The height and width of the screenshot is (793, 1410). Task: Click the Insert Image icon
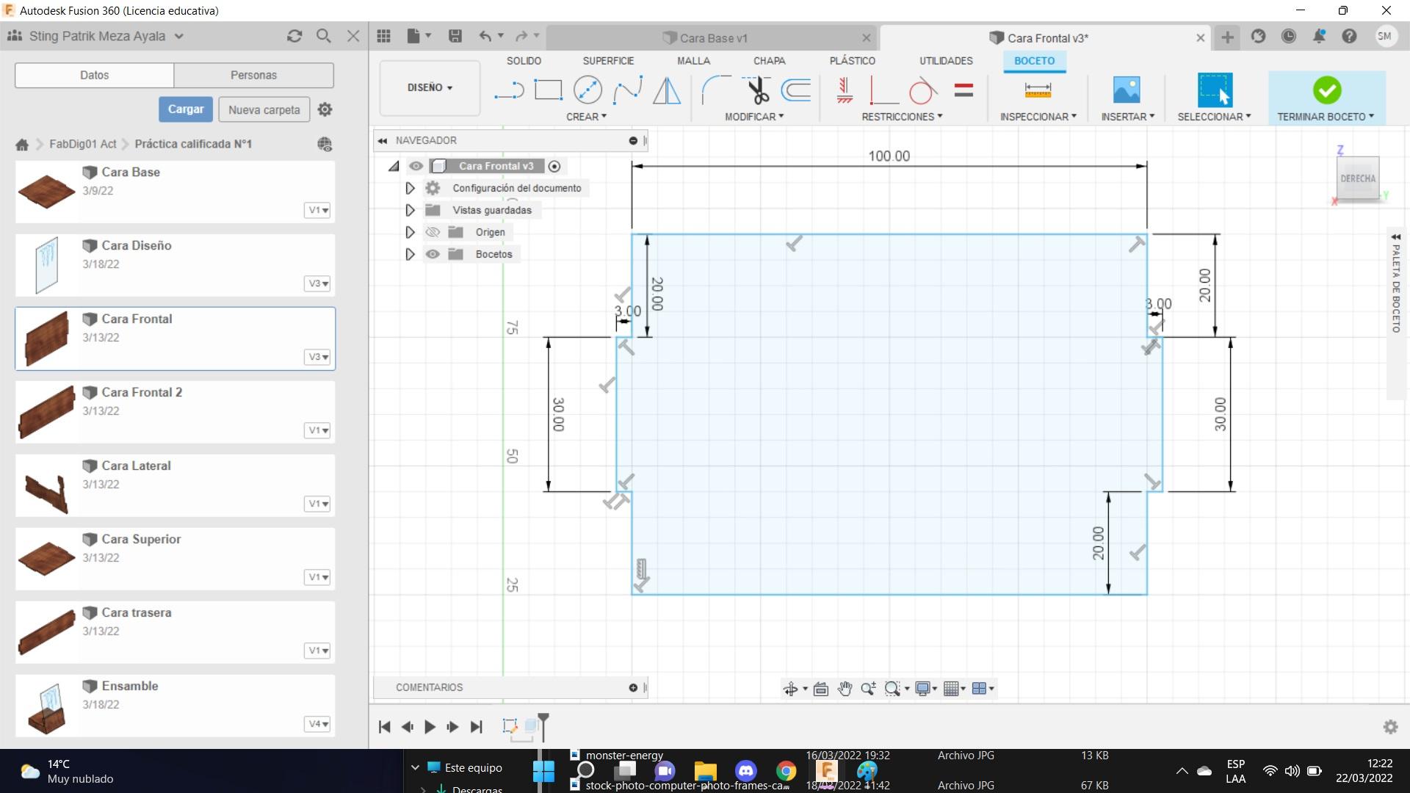coord(1127,90)
